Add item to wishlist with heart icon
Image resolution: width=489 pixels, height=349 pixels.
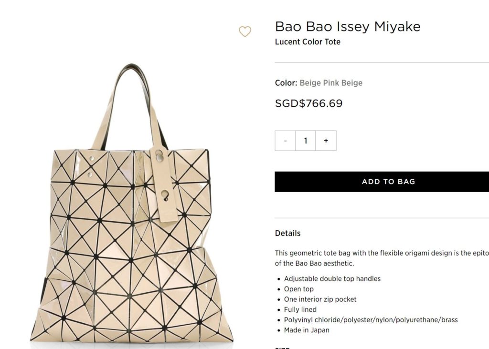click(x=245, y=32)
